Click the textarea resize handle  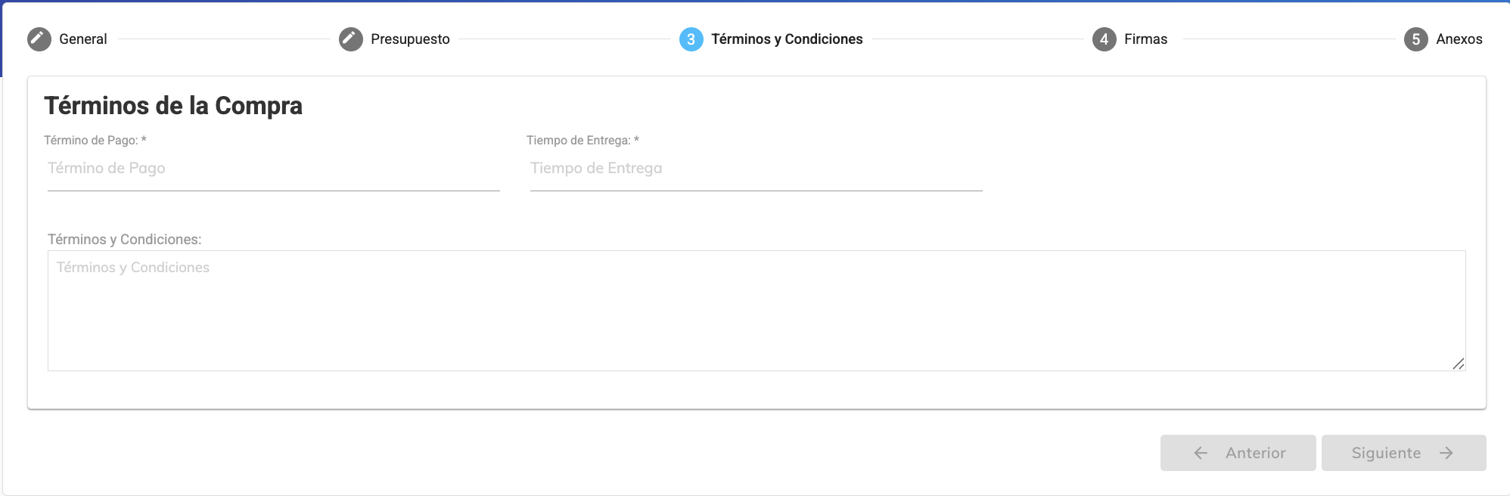pyautogui.click(x=1459, y=364)
